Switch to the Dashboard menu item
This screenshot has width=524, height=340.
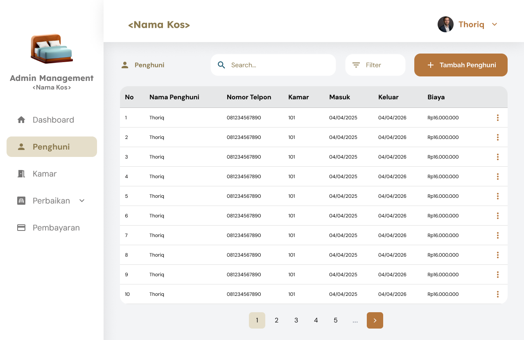click(x=53, y=119)
